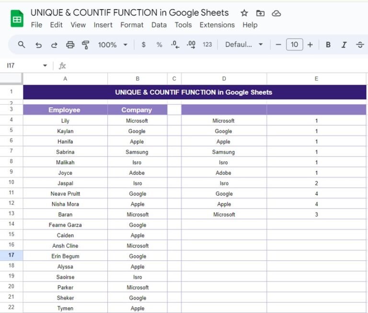Screen dimensions: 368x313
Task: Open the Help menu
Action: (x=250, y=25)
